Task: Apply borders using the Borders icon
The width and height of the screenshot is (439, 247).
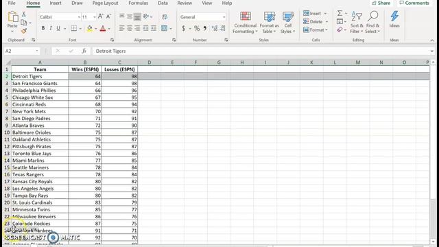Action: pos(73,28)
